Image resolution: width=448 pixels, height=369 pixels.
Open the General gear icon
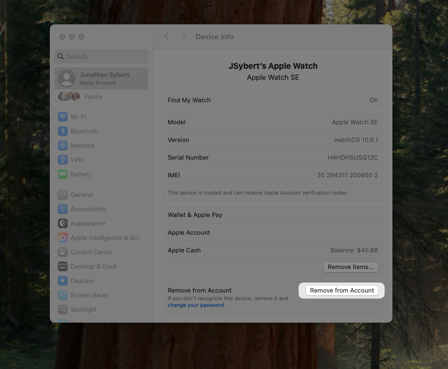click(x=63, y=195)
